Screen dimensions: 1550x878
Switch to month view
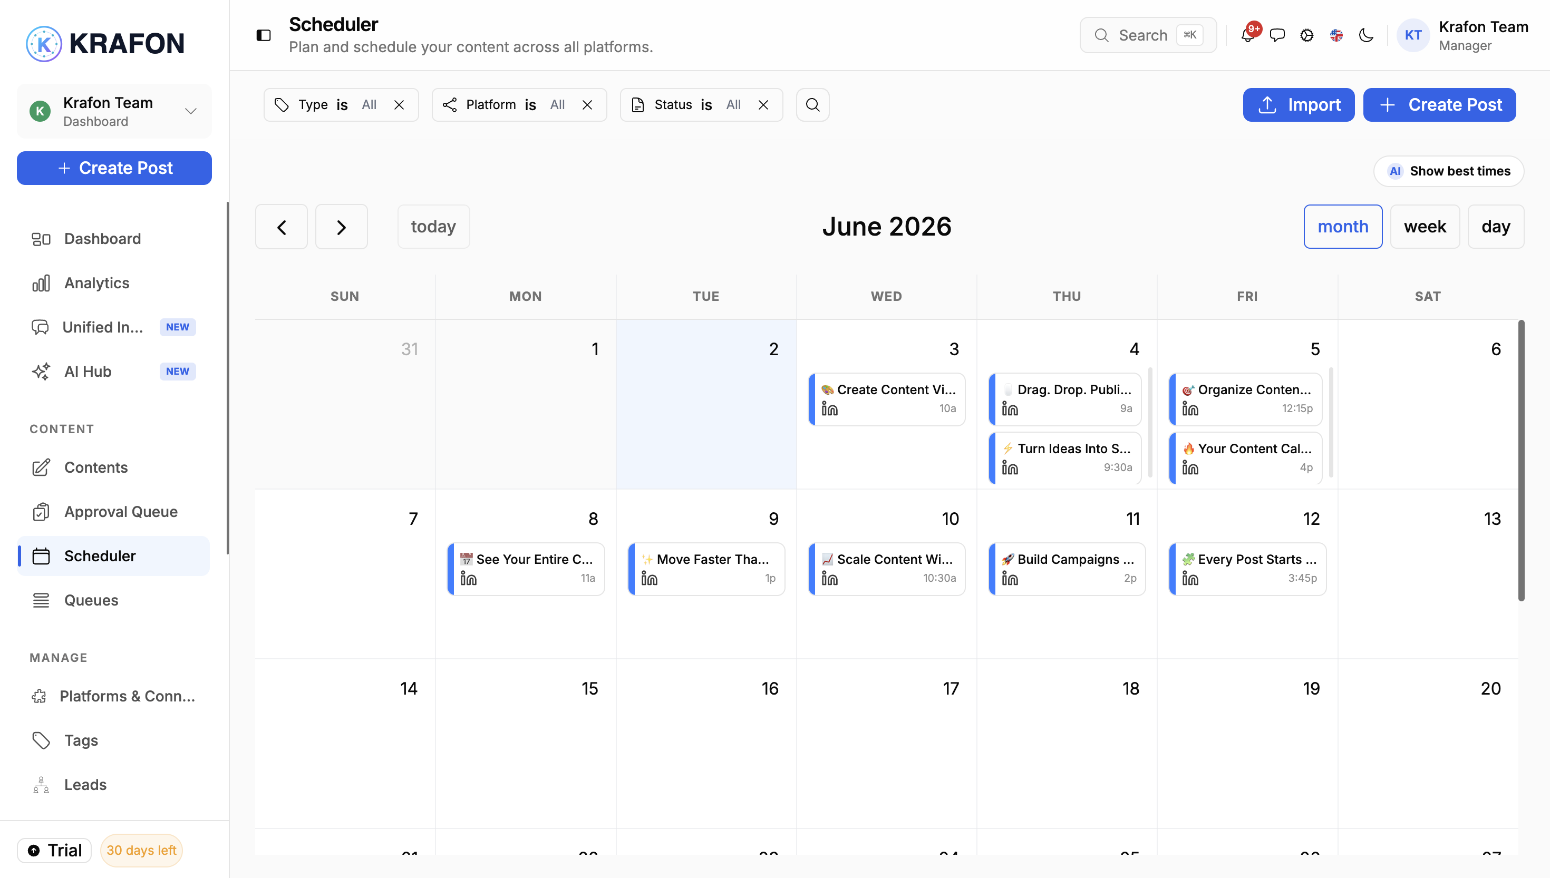[x=1343, y=227]
